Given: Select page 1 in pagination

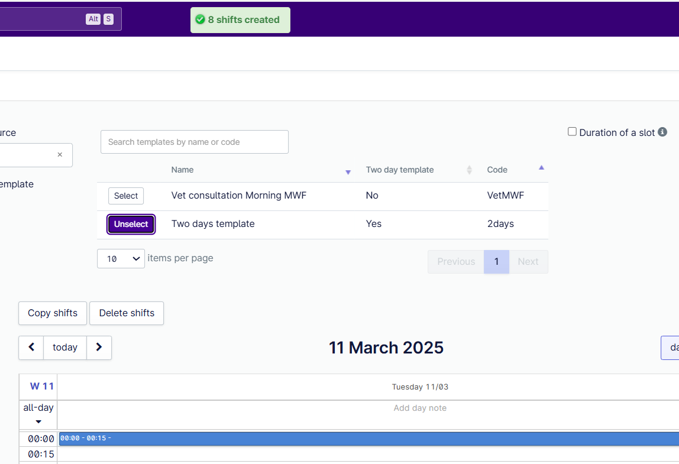Looking at the screenshot, I should [x=496, y=261].
